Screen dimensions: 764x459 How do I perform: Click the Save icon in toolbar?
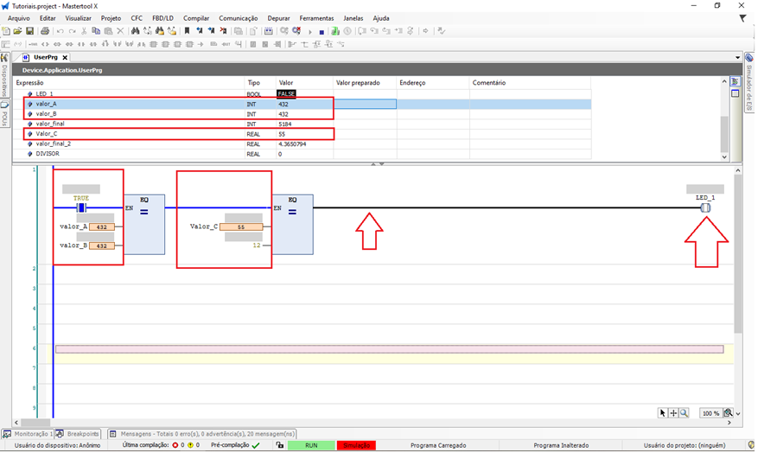[30, 31]
